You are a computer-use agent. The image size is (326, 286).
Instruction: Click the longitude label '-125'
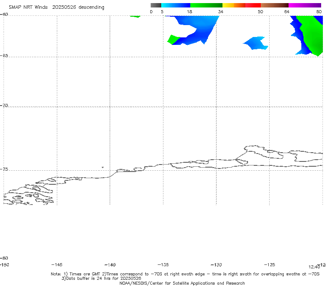click(x=270, y=264)
